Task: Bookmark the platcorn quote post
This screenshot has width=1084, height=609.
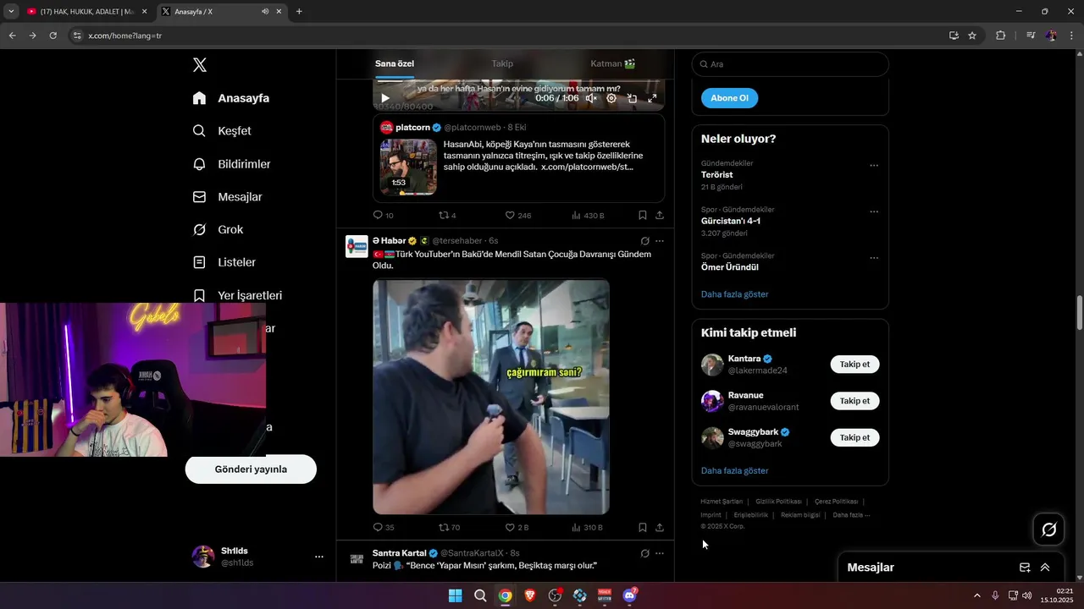Action: point(643,216)
